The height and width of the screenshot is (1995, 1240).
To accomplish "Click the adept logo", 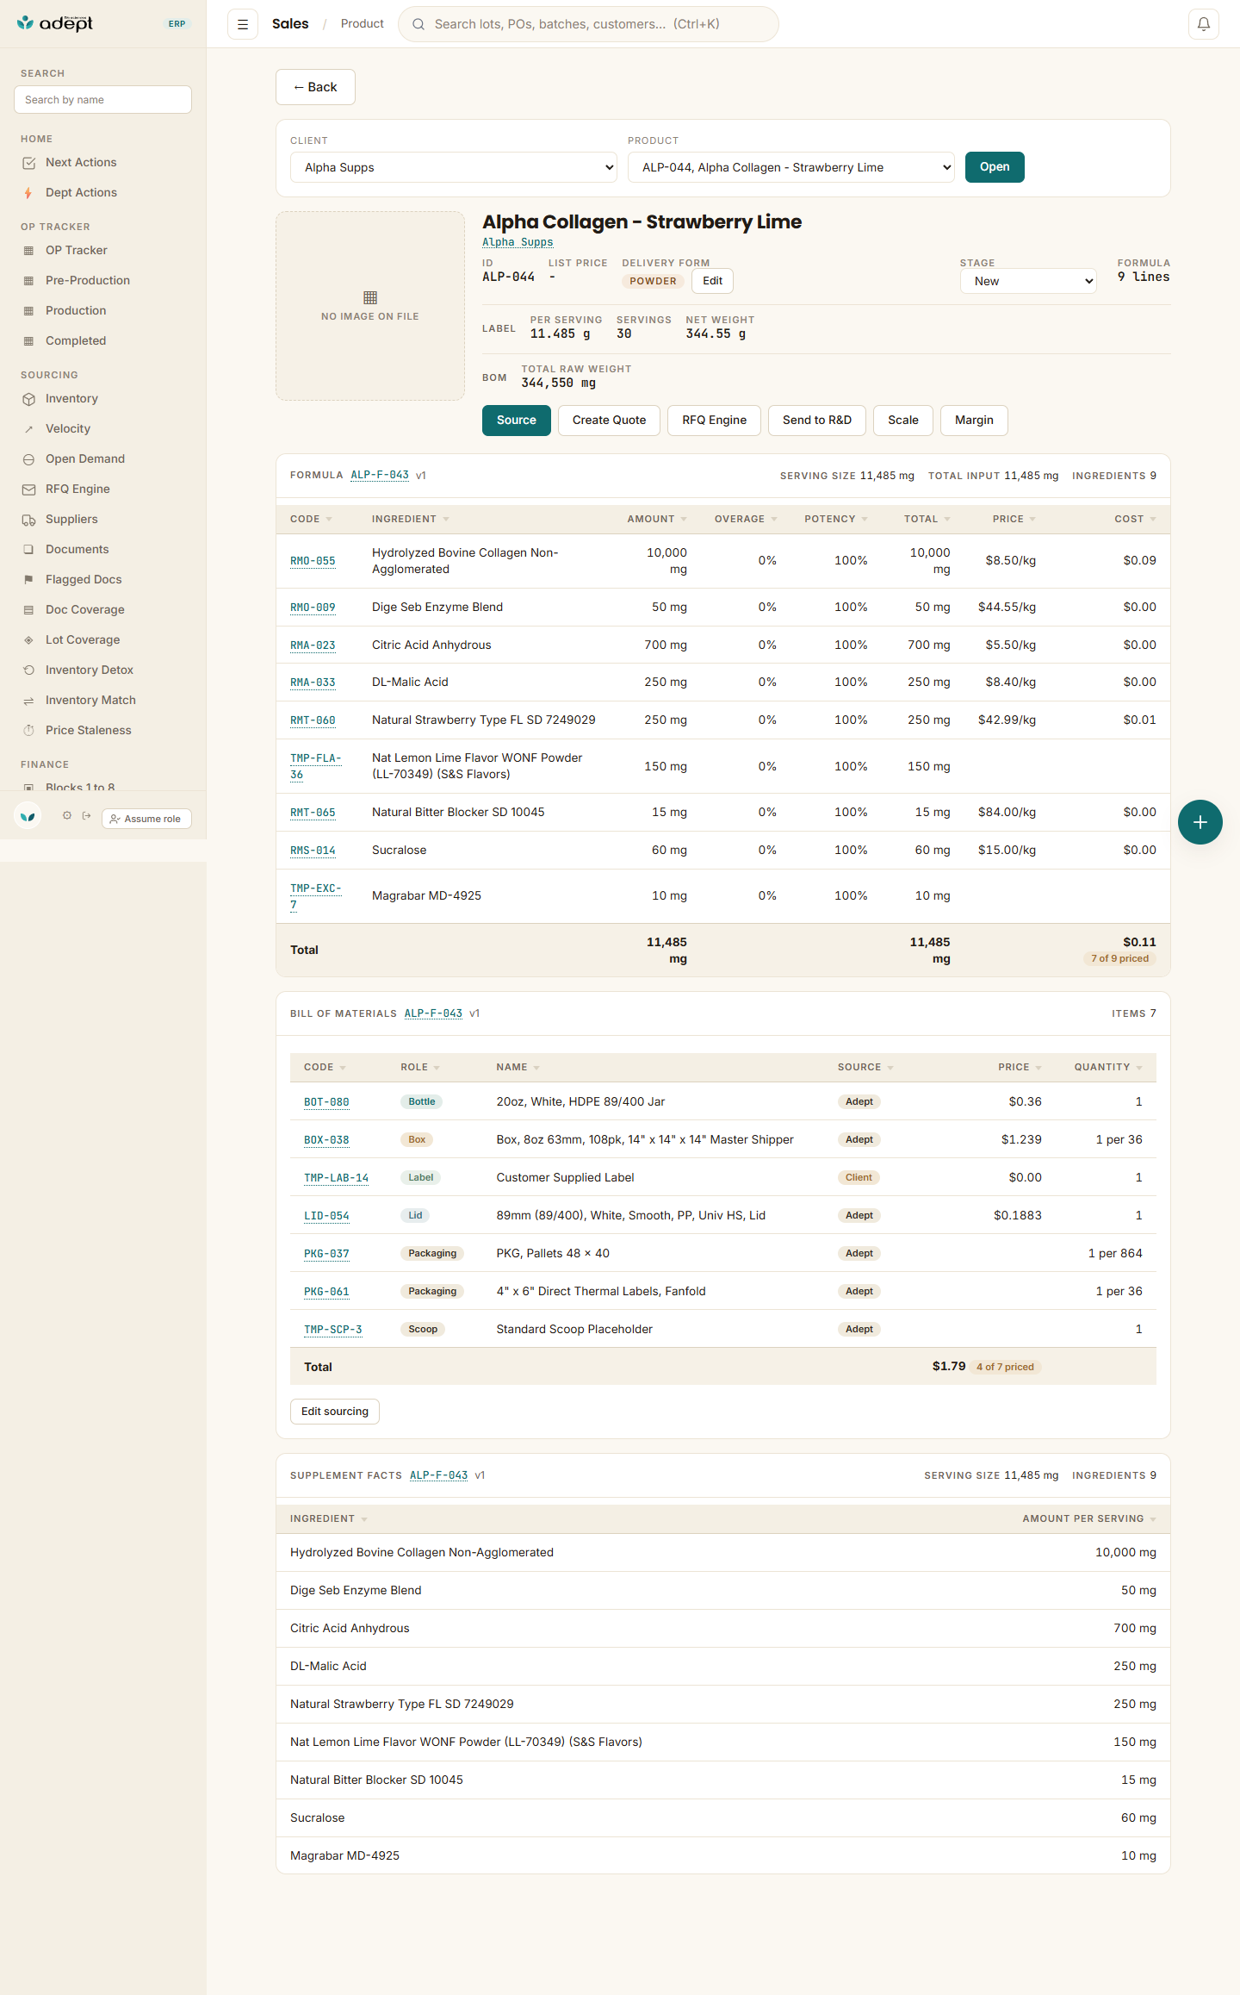I will coord(55,23).
